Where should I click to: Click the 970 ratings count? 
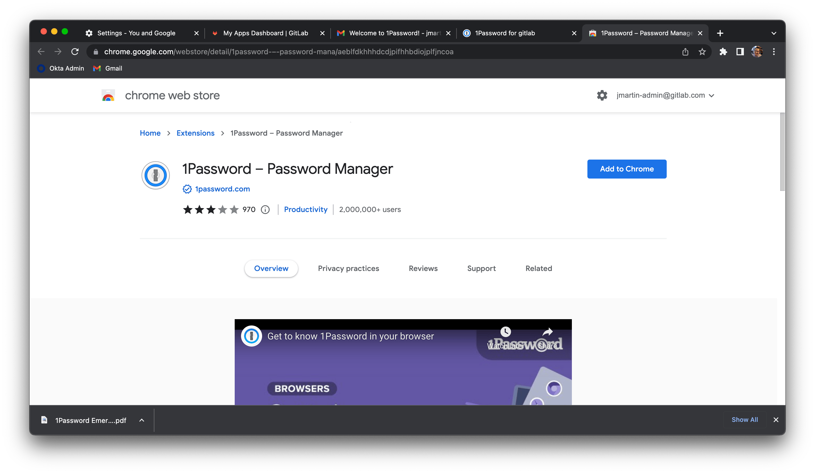tap(249, 210)
